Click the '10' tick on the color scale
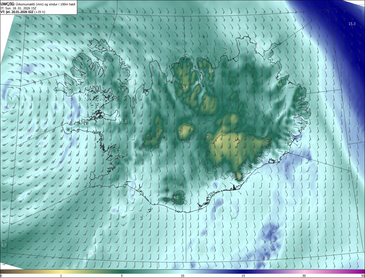This screenshot has height=278, width=365. coord(182,276)
